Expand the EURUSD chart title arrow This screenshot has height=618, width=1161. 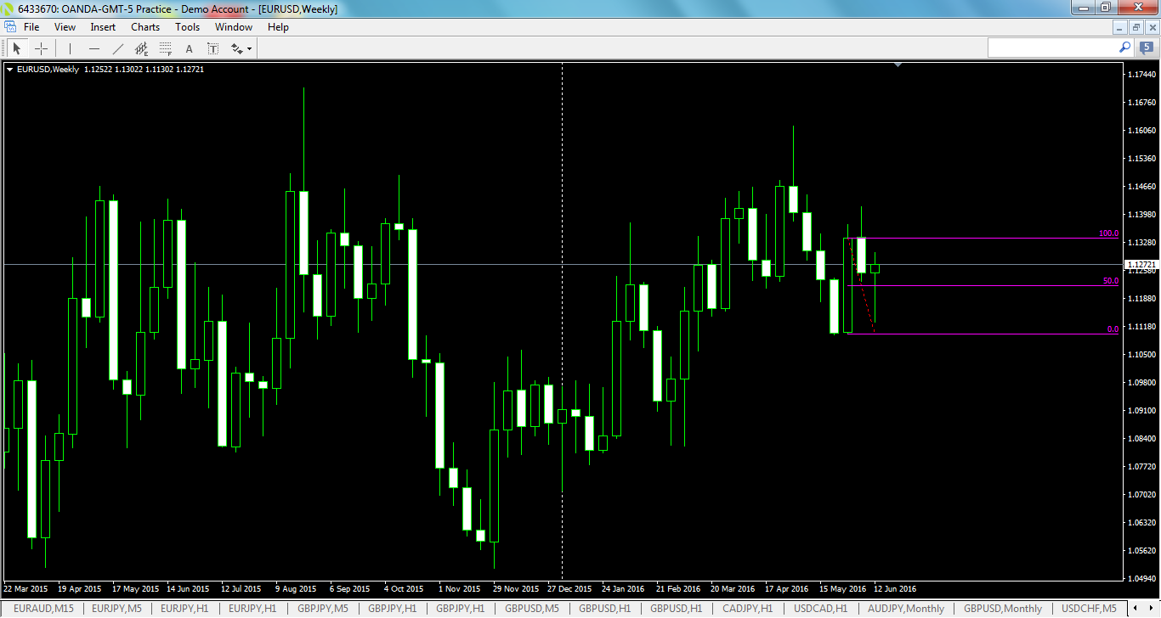click(10, 69)
